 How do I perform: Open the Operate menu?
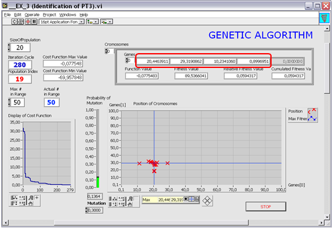32,15
